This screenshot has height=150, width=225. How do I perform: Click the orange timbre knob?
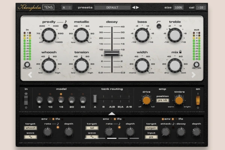point(179,100)
